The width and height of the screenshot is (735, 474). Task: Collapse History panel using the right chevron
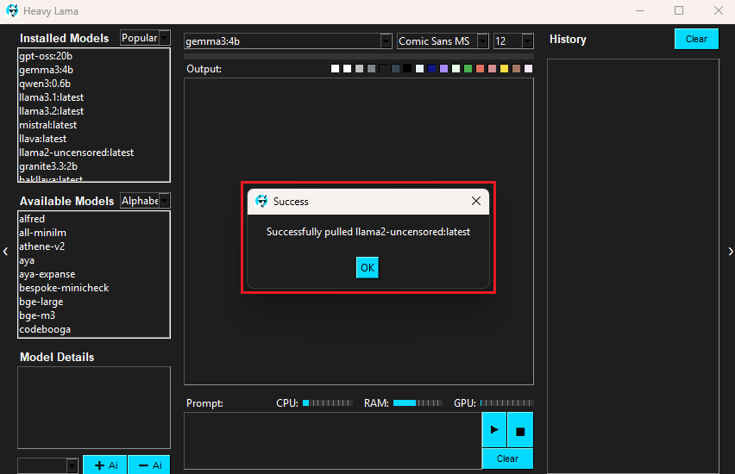click(731, 252)
